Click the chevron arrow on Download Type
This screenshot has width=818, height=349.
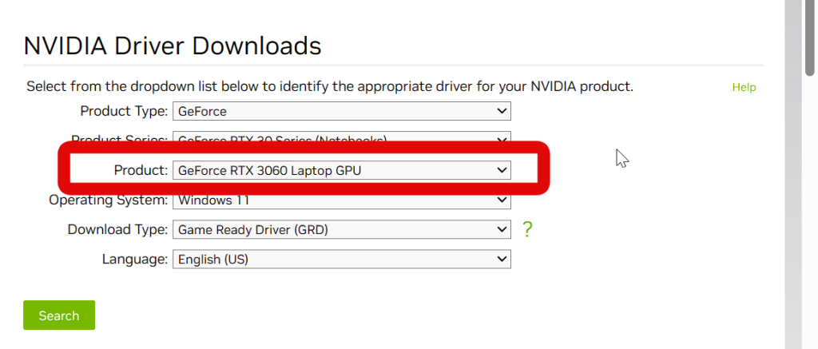pyautogui.click(x=502, y=230)
